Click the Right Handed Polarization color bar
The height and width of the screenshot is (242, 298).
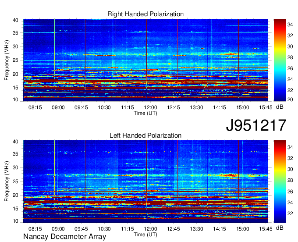click(280, 60)
